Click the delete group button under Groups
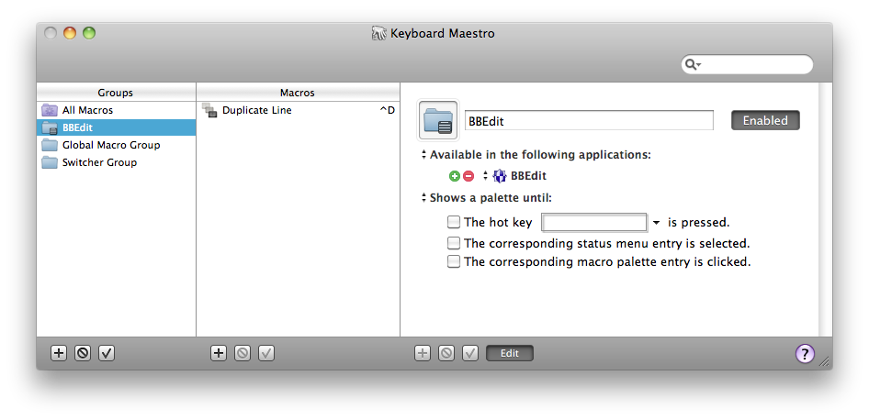This screenshot has height=420, width=869. 83,353
